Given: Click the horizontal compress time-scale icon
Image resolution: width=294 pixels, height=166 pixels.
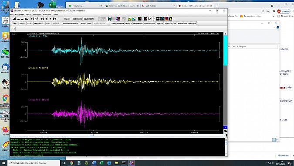Looking at the screenshot, I should click(32, 19).
